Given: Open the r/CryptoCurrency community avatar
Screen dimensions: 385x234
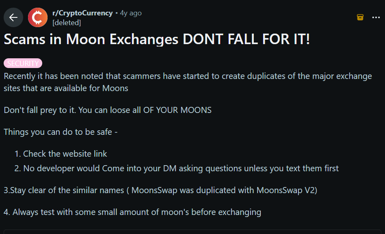Looking at the screenshot, I should point(37,17).
